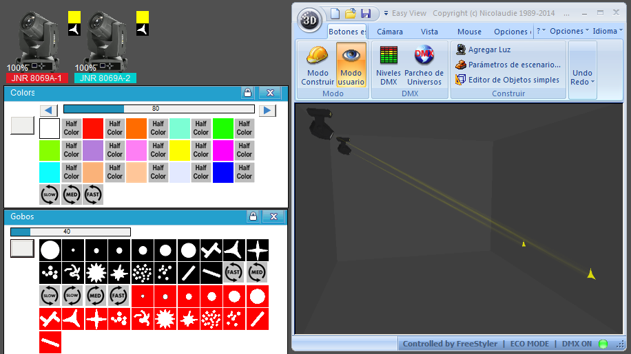Select the white color swatch

click(x=50, y=129)
